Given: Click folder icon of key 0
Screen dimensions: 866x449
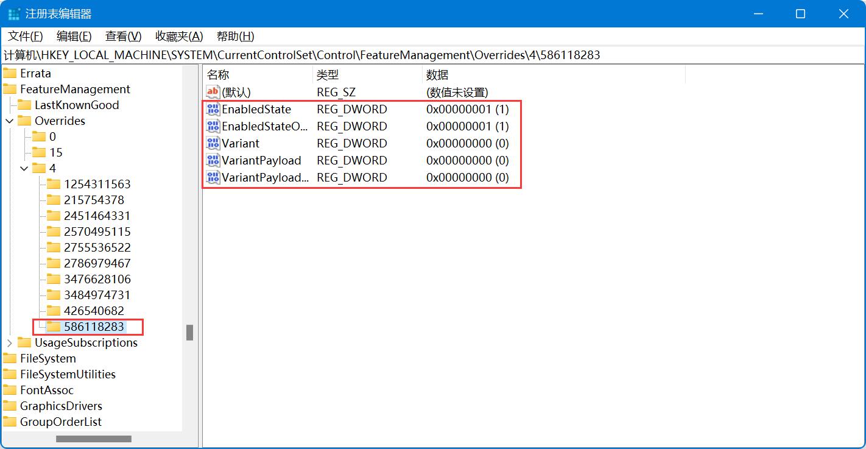Looking at the screenshot, I should coord(39,136).
